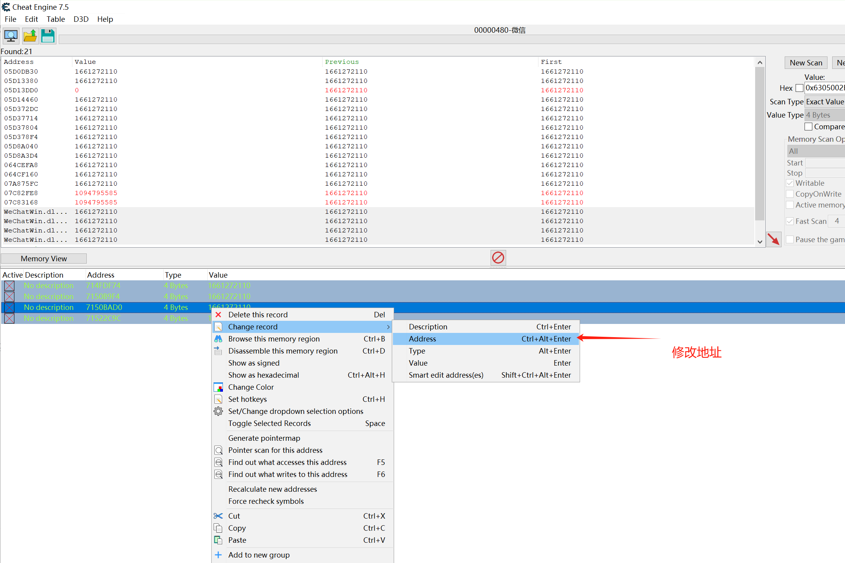Image resolution: width=845 pixels, height=563 pixels.
Task: Open the Edit menu
Action: pyautogui.click(x=31, y=19)
